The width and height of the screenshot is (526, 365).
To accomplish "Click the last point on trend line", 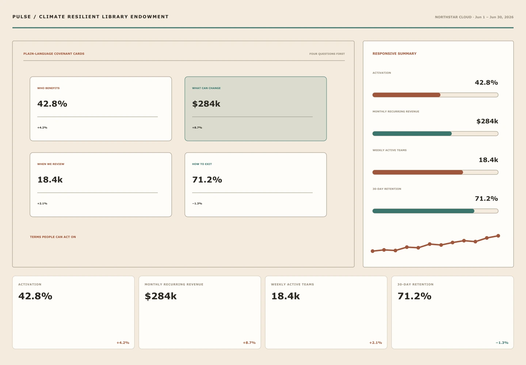I will coord(498,236).
